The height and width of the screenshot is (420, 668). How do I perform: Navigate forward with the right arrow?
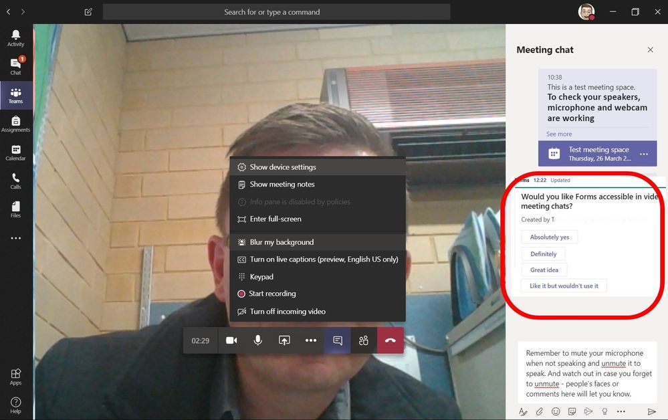click(x=23, y=12)
